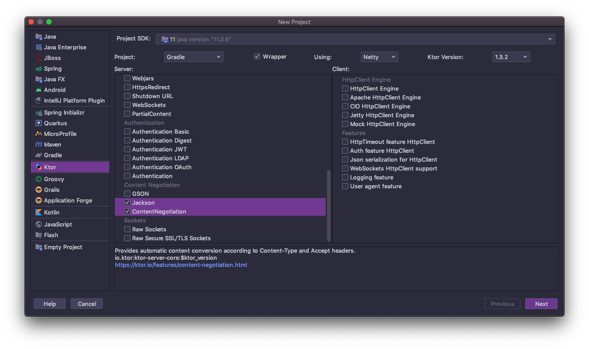
Task: Open the Project Gradle dropdown
Action: pyautogui.click(x=194, y=57)
